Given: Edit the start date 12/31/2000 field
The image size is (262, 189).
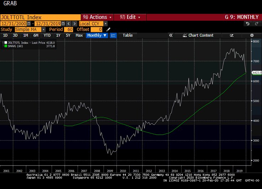Looking at the screenshot, I should coord(14,23).
